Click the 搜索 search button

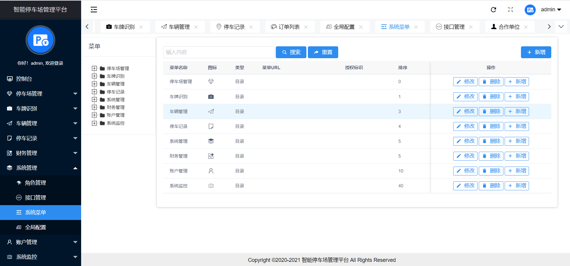(291, 52)
